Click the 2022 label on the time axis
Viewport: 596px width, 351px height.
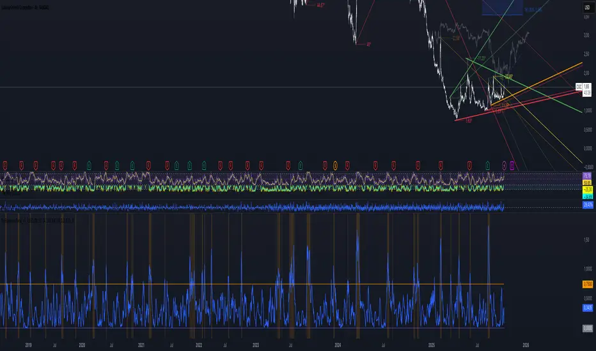tap(198, 345)
